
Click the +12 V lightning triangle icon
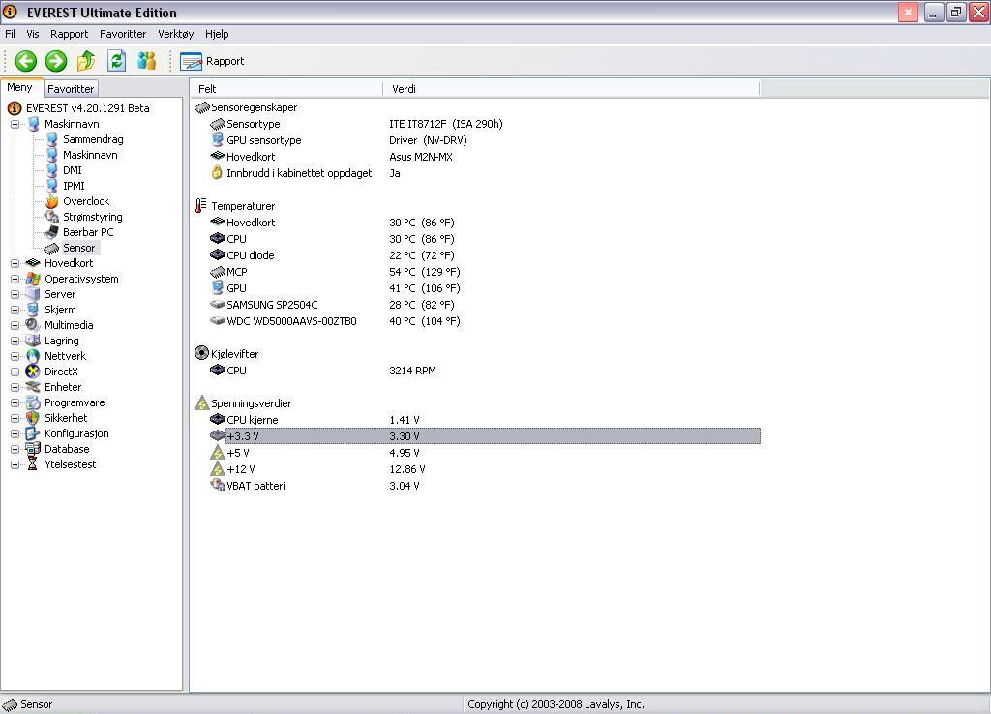point(218,469)
